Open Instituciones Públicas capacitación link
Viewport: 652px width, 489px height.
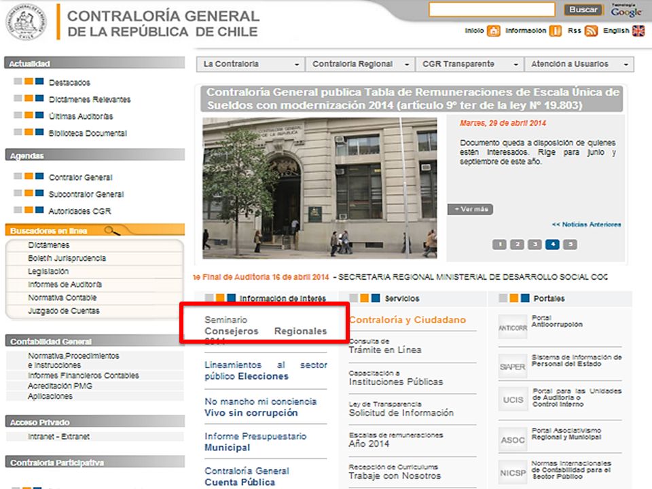(396, 378)
